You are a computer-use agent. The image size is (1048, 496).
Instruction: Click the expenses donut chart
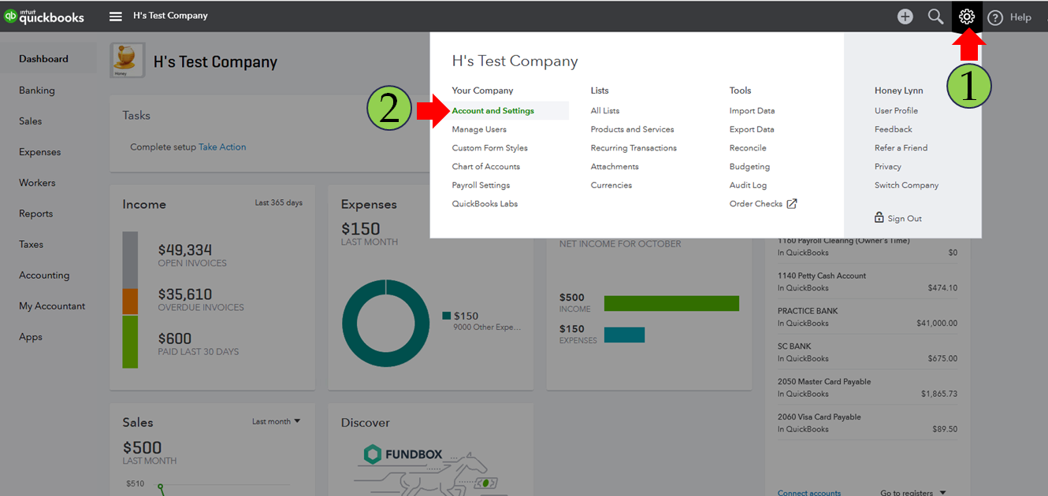pyautogui.click(x=385, y=324)
